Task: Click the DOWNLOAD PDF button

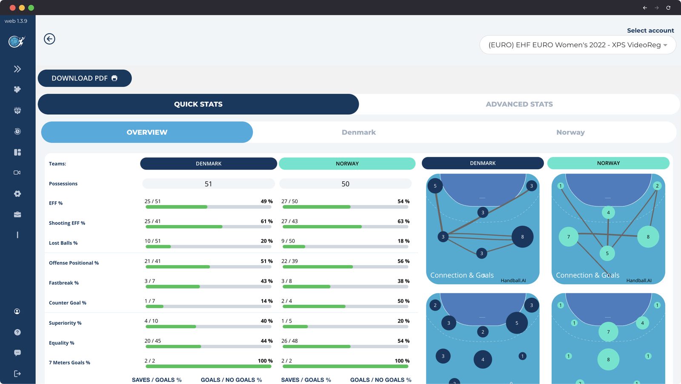Action: click(85, 78)
